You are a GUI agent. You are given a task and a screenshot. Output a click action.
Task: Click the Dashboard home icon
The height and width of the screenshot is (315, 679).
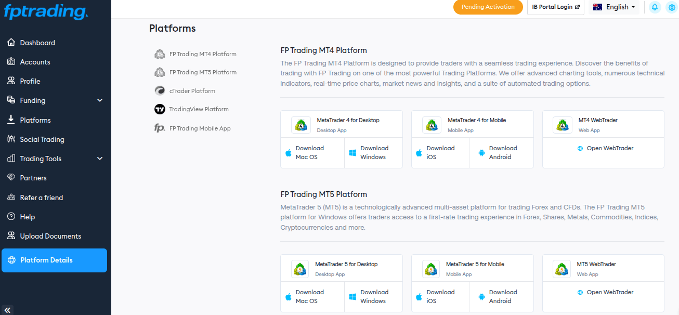click(x=11, y=43)
